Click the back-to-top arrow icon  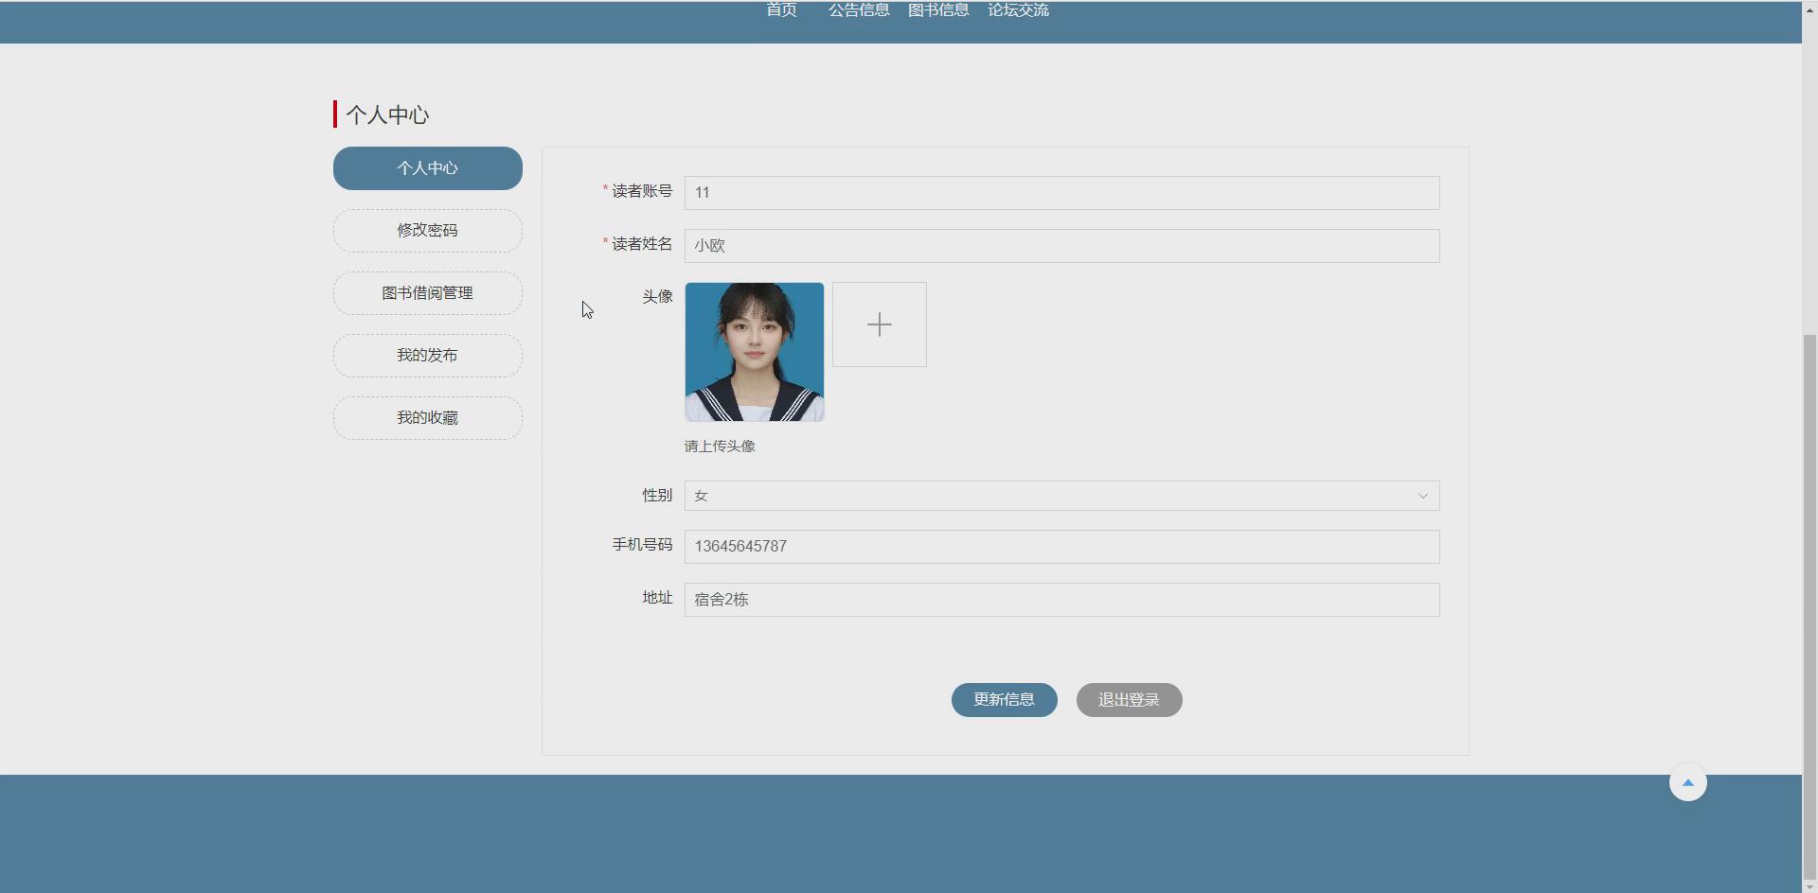pos(1688,782)
